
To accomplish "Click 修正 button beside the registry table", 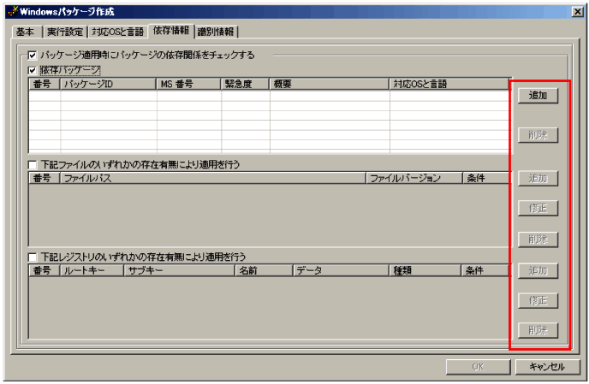I will click(538, 300).
